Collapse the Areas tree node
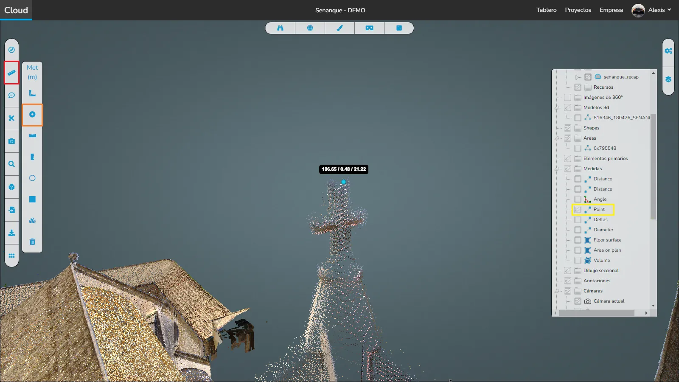This screenshot has width=679, height=382. 558,138
